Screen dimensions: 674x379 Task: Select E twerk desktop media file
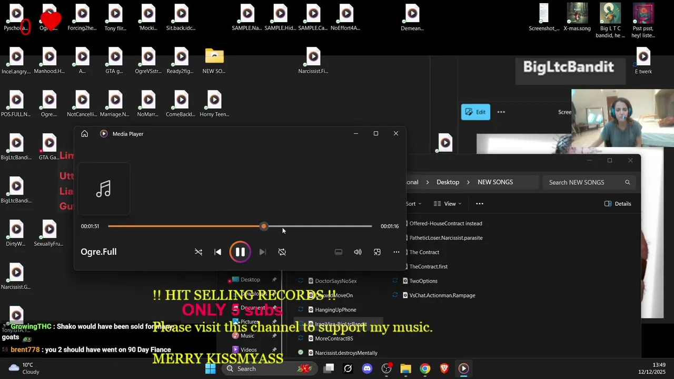(x=643, y=61)
